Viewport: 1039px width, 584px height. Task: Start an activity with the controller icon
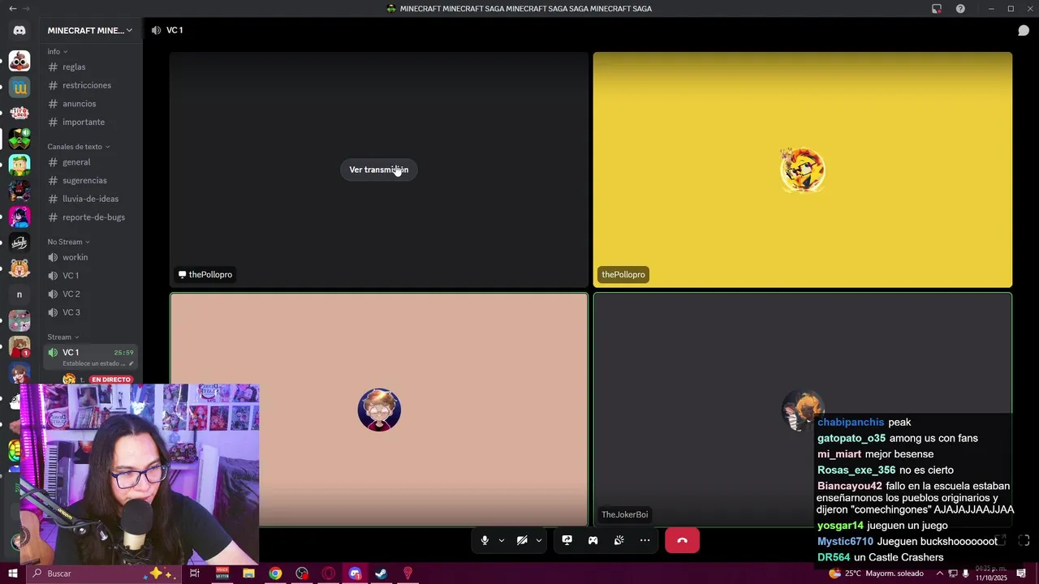click(593, 540)
